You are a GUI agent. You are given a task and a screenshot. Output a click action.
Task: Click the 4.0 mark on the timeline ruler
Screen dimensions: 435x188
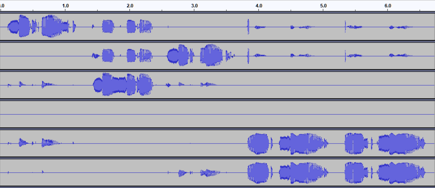tap(259, 6)
